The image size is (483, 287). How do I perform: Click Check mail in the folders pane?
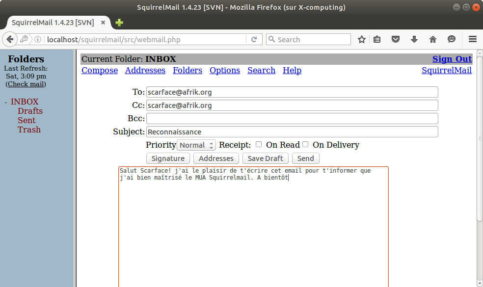(x=26, y=84)
